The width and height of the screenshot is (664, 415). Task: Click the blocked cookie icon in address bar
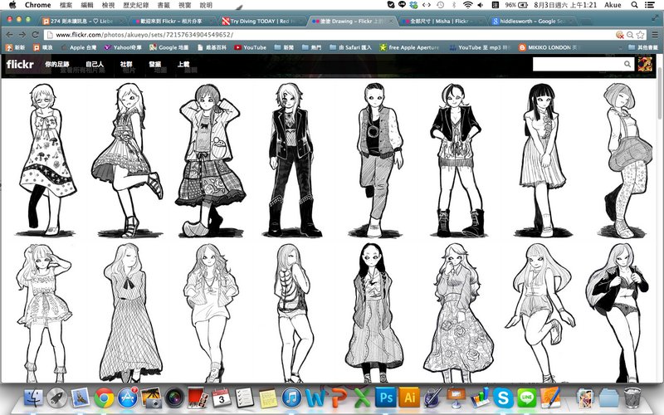(620, 35)
